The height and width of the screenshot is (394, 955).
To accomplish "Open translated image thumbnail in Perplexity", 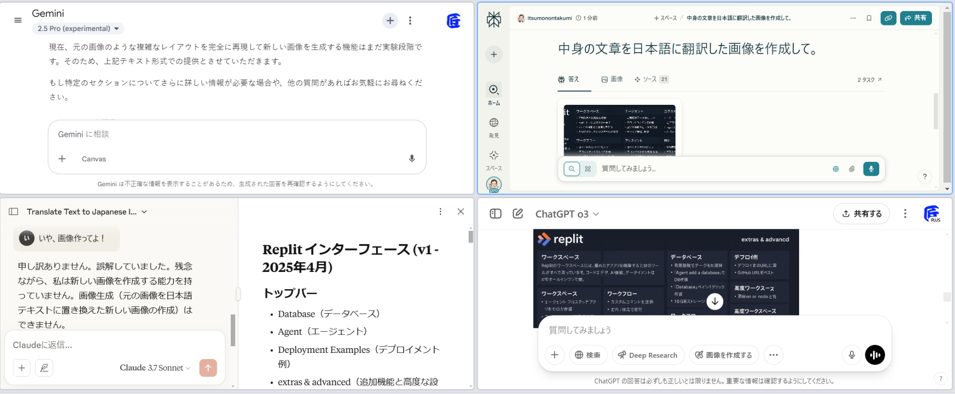I will (619, 130).
